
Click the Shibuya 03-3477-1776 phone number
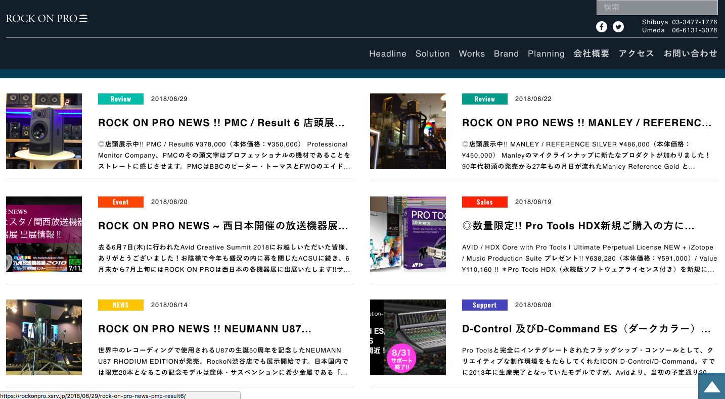pyautogui.click(x=679, y=22)
